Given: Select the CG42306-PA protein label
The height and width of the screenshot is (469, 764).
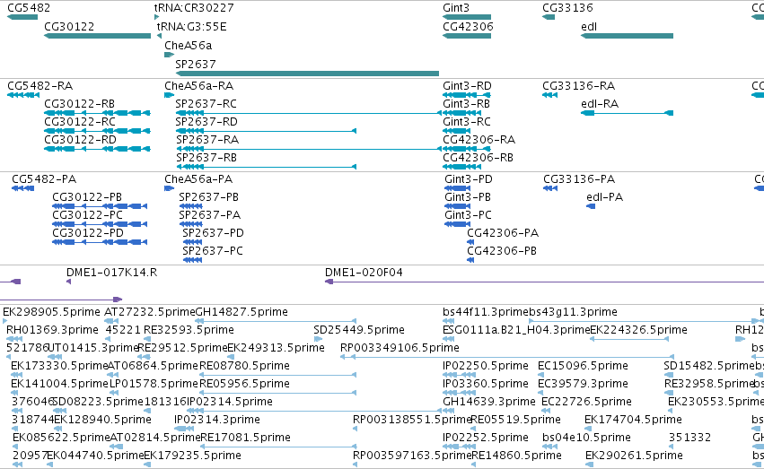Looking at the screenshot, I should click(503, 233).
